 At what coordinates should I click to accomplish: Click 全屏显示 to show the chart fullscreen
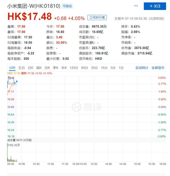158,68
